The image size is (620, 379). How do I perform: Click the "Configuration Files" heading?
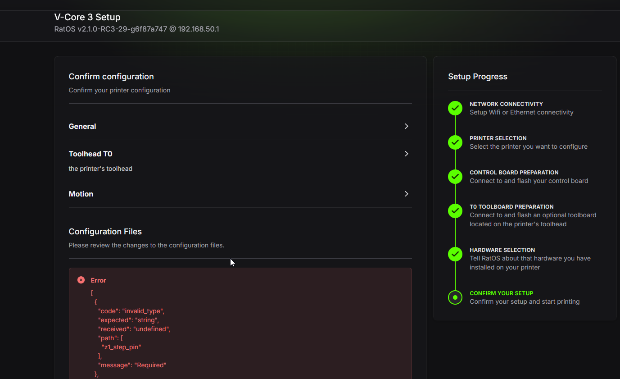pos(105,232)
